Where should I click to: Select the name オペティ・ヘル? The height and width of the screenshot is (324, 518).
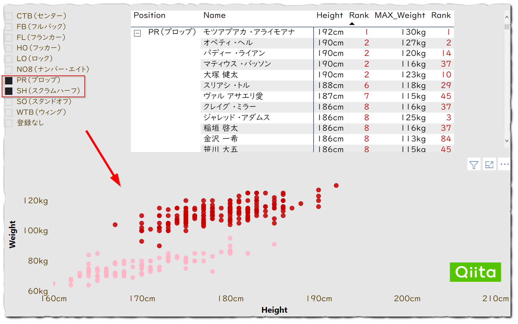coord(228,43)
